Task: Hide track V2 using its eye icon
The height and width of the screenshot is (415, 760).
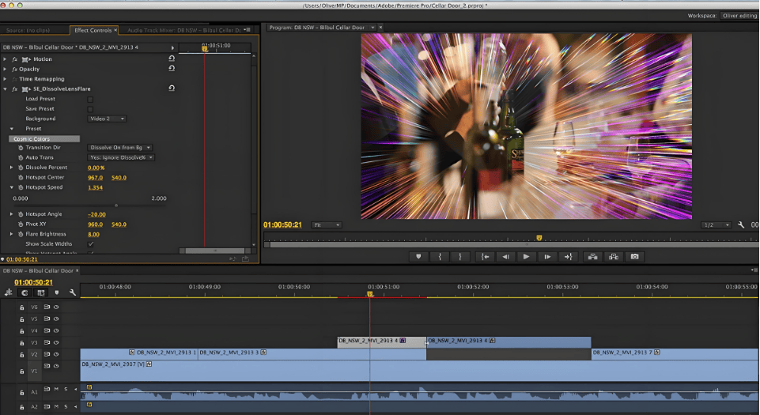Action: [x=56, y=356]
